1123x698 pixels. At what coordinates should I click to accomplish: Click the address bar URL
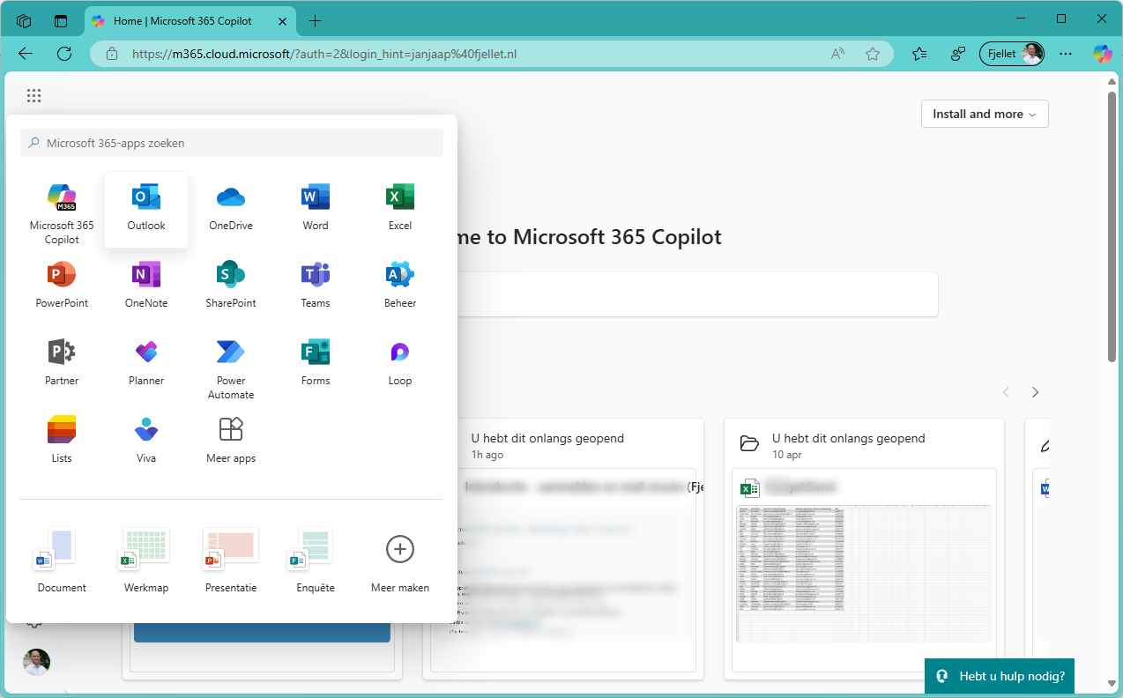coord(324,54)
